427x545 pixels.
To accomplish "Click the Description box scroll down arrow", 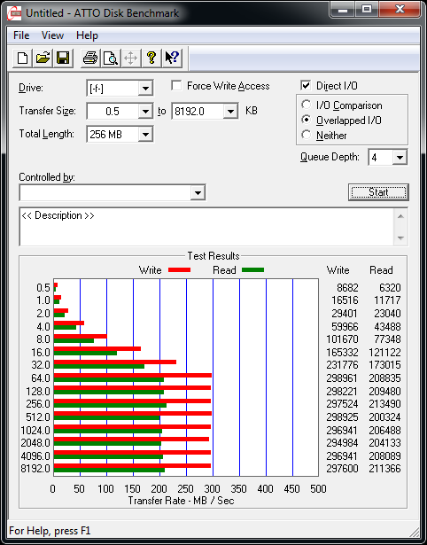I will click(x=400, y=238).
